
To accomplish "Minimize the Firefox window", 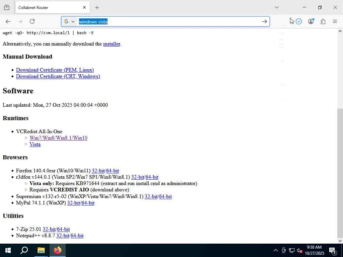I will (x=304, y=7).
